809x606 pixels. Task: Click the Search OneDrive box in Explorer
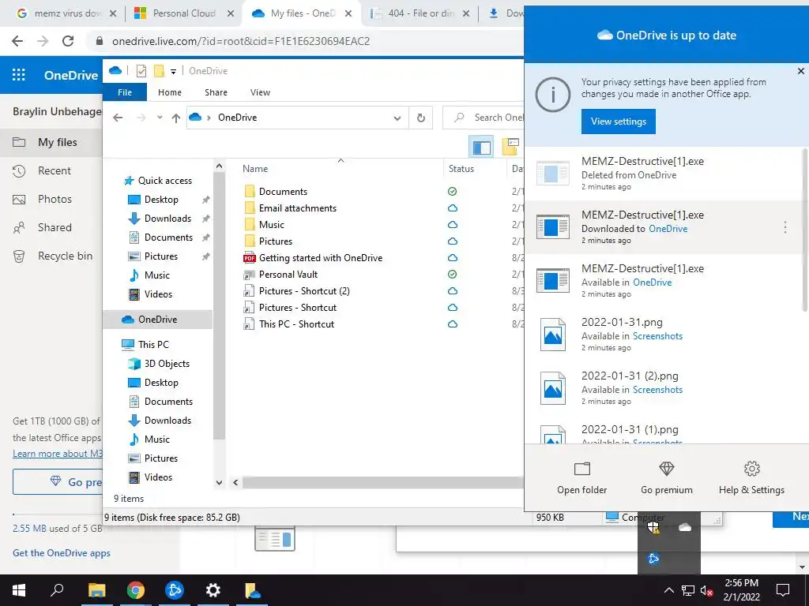tap(484, 118)
